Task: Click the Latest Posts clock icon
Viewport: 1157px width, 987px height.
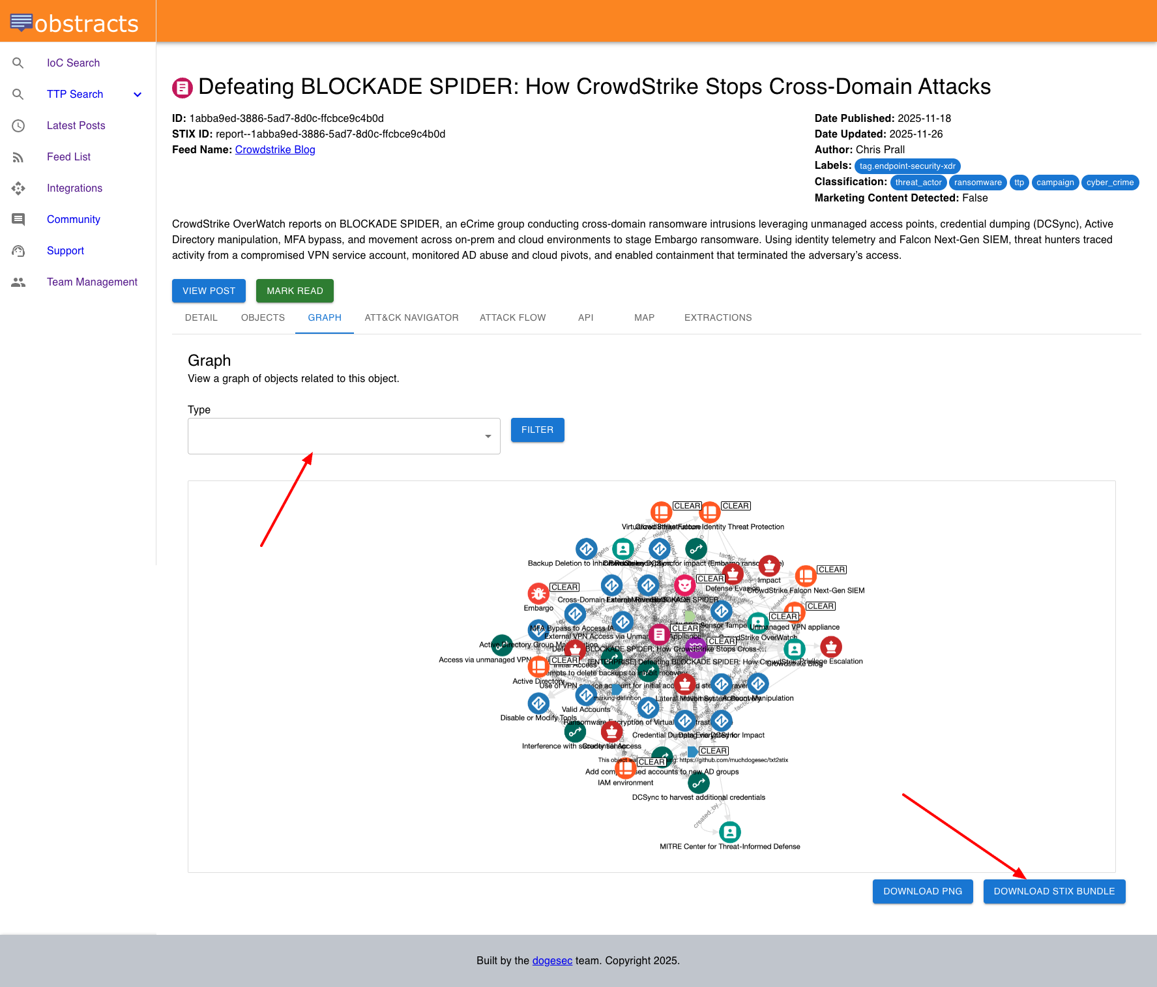Action: 18,126
